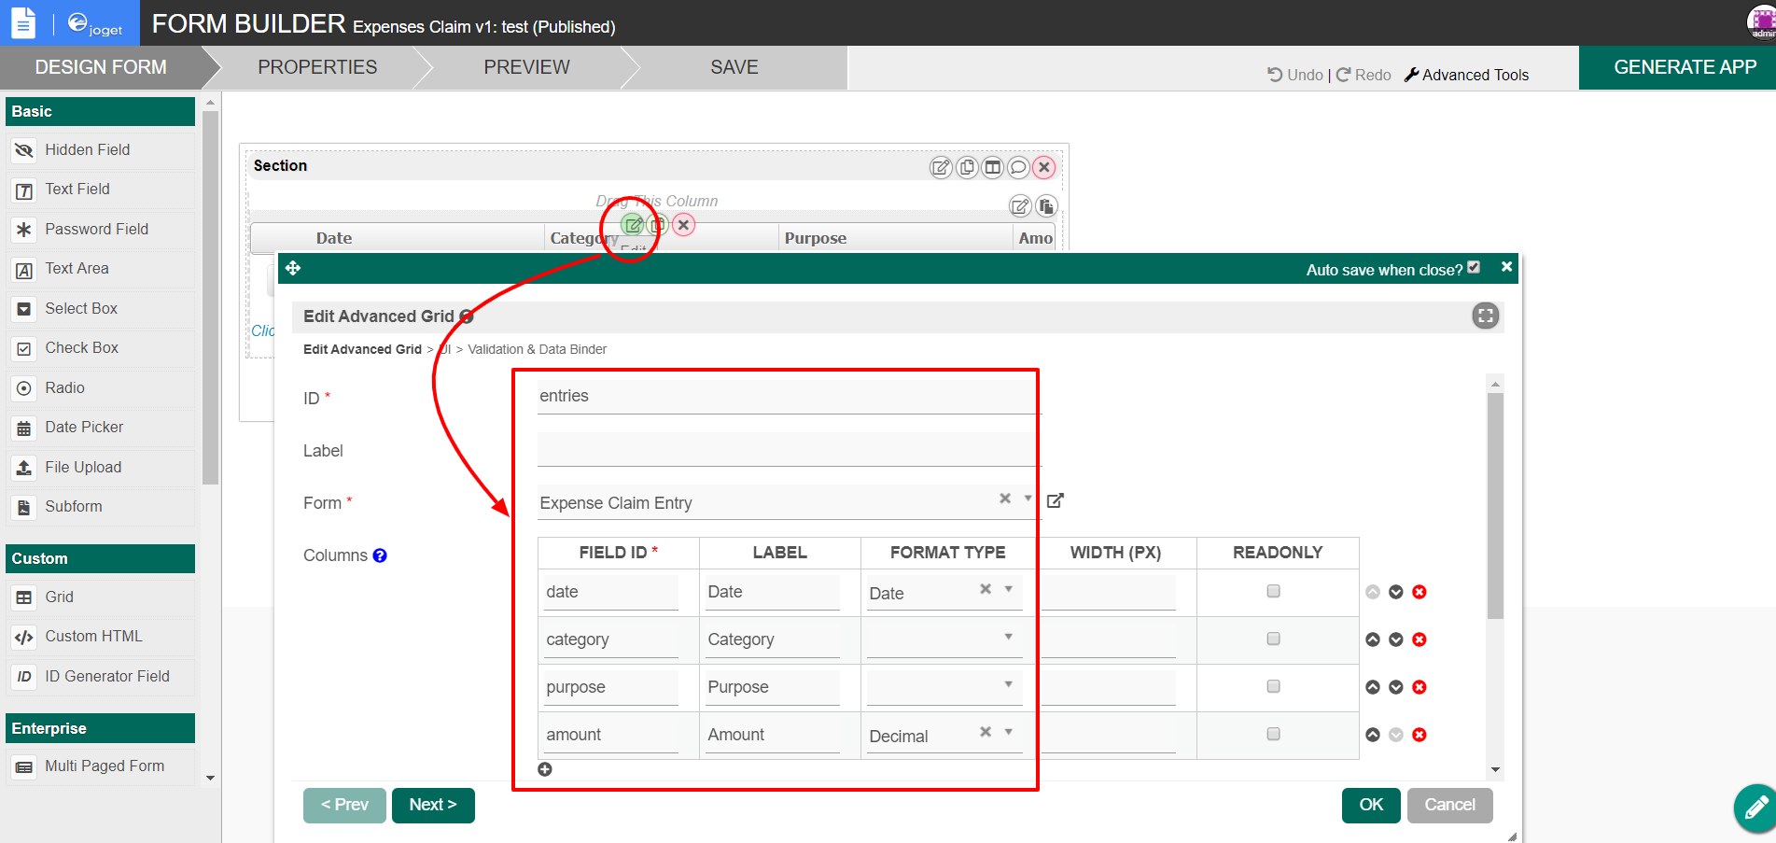
Task: Delete the date column row
Action: point(1419,592)
